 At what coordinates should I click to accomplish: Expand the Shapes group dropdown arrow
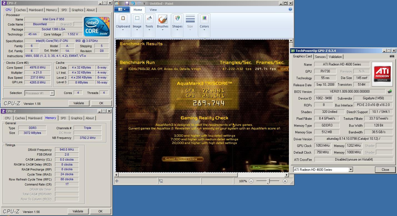pyautogui.click(x=177, y=30)
